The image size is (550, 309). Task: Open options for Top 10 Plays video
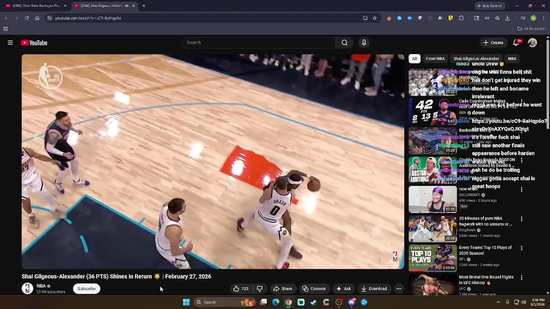[x=522, y=248]
